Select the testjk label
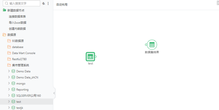The image size is (219, 110). click(x=20, y=108)
